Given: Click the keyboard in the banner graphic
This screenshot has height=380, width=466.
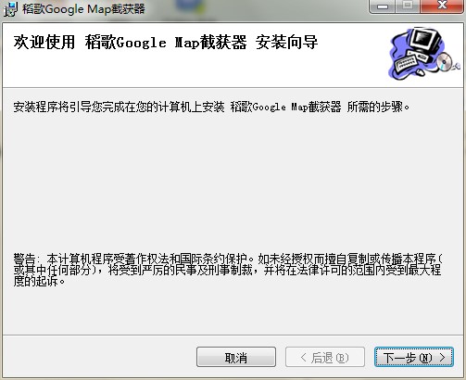Looking at the screenshot, I should [x=406, y=63].
